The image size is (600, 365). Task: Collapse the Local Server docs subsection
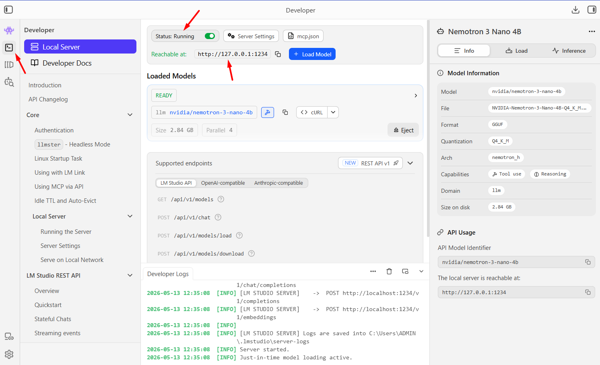[130, 216]
